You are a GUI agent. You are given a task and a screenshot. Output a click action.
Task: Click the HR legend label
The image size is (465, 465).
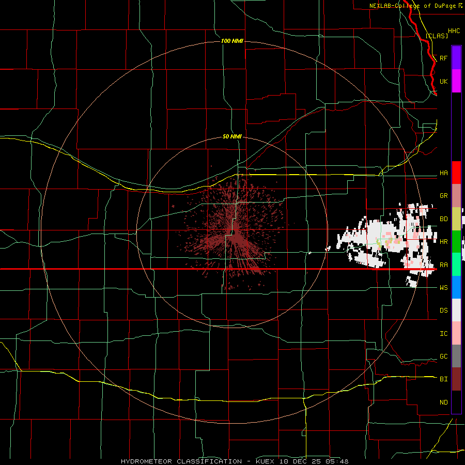click(x=443, y=242)
